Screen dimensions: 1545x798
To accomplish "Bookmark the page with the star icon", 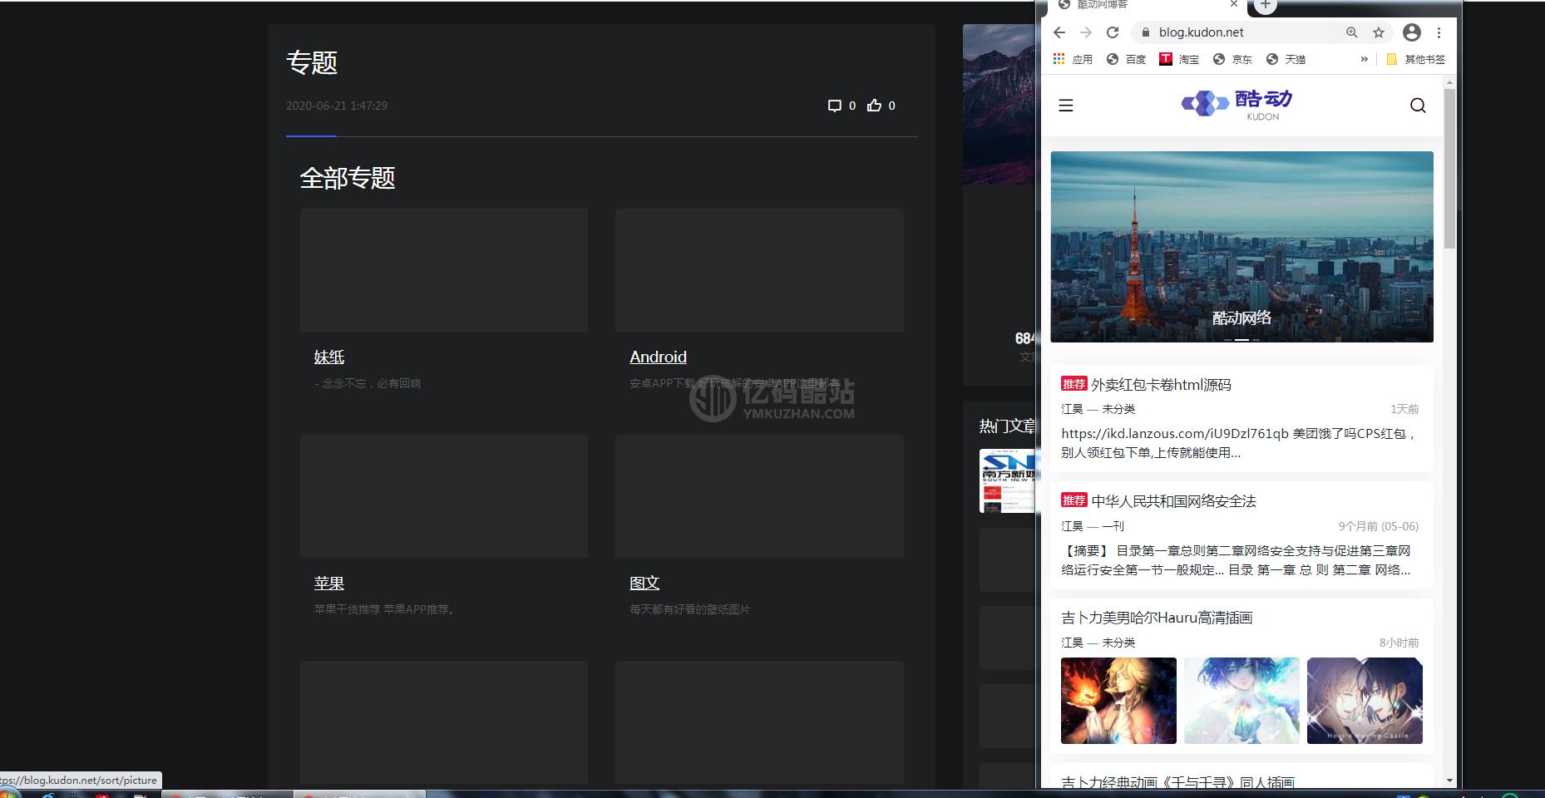I will [1379, 32].
